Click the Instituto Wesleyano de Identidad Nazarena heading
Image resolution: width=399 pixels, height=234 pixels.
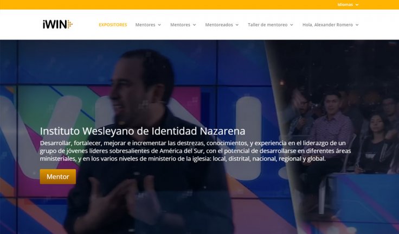[x=143, y=131]
